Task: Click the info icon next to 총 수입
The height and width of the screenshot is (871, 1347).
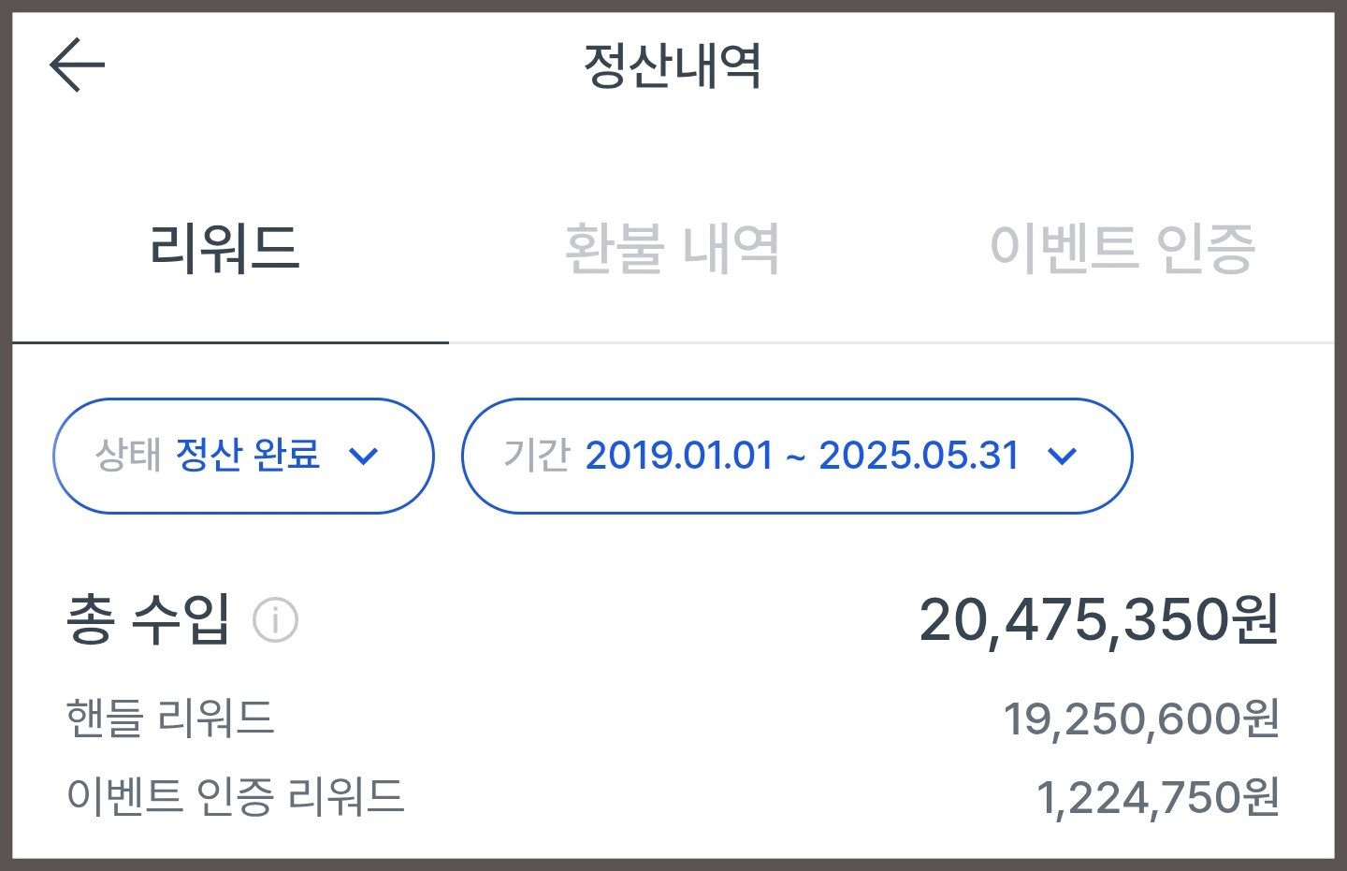Action: point(276,618)
